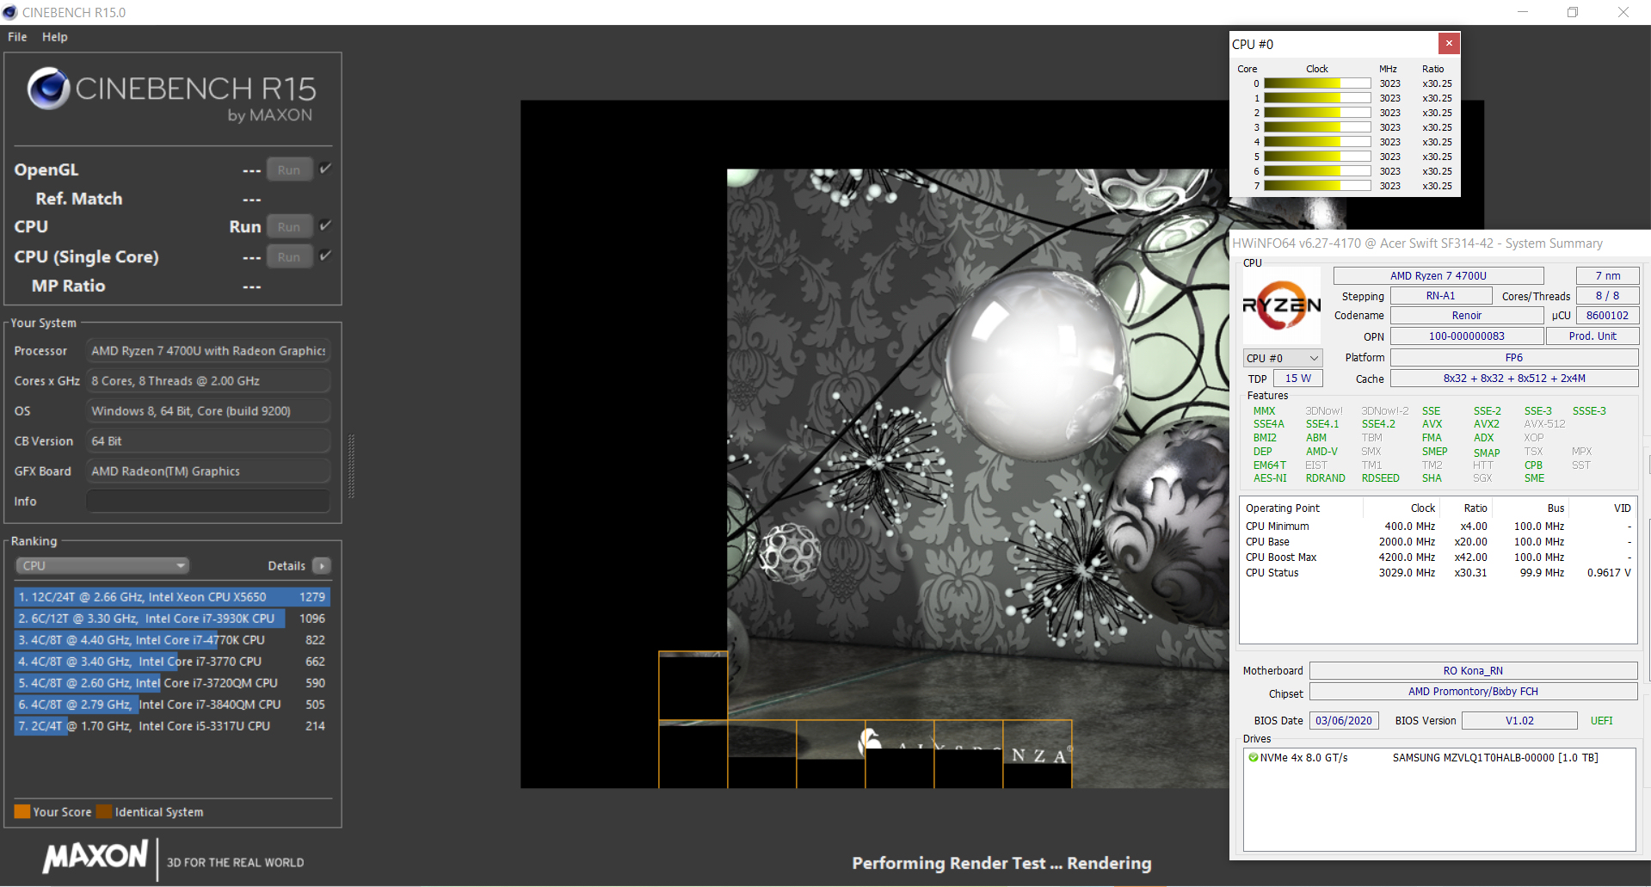Click the MAXON logo at bottom
The image size is (1651, 887).
(x=95, y=856)
